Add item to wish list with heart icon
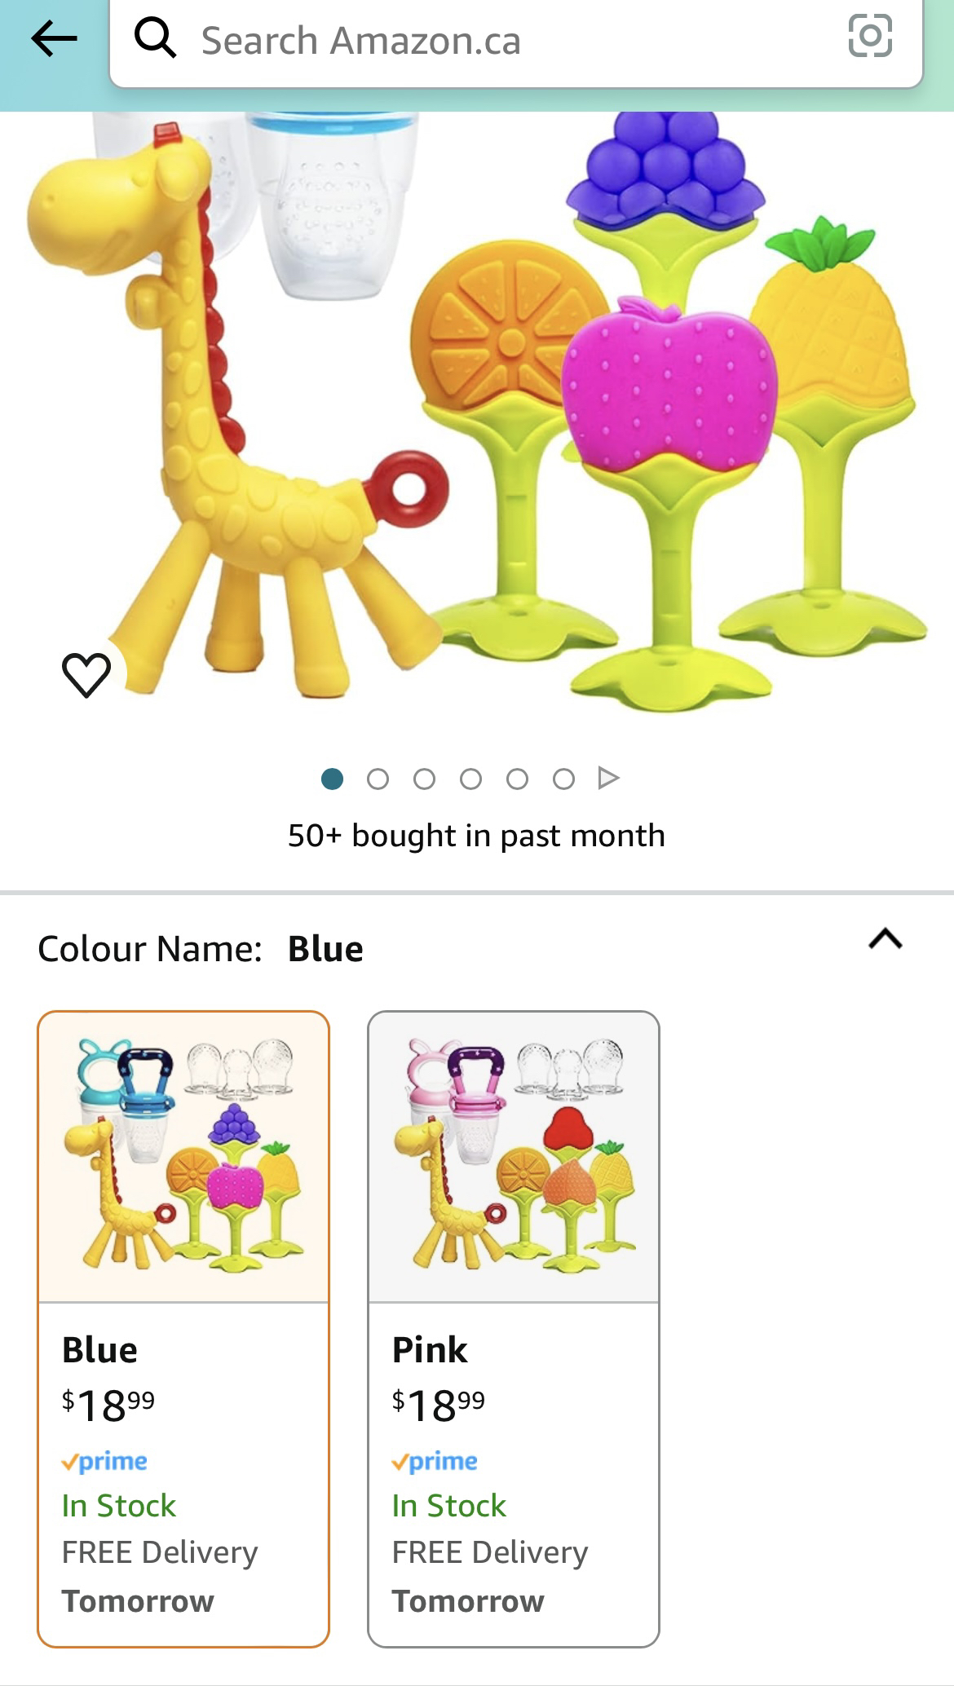This screenshot has height=1686, width=954. (86, 674)
